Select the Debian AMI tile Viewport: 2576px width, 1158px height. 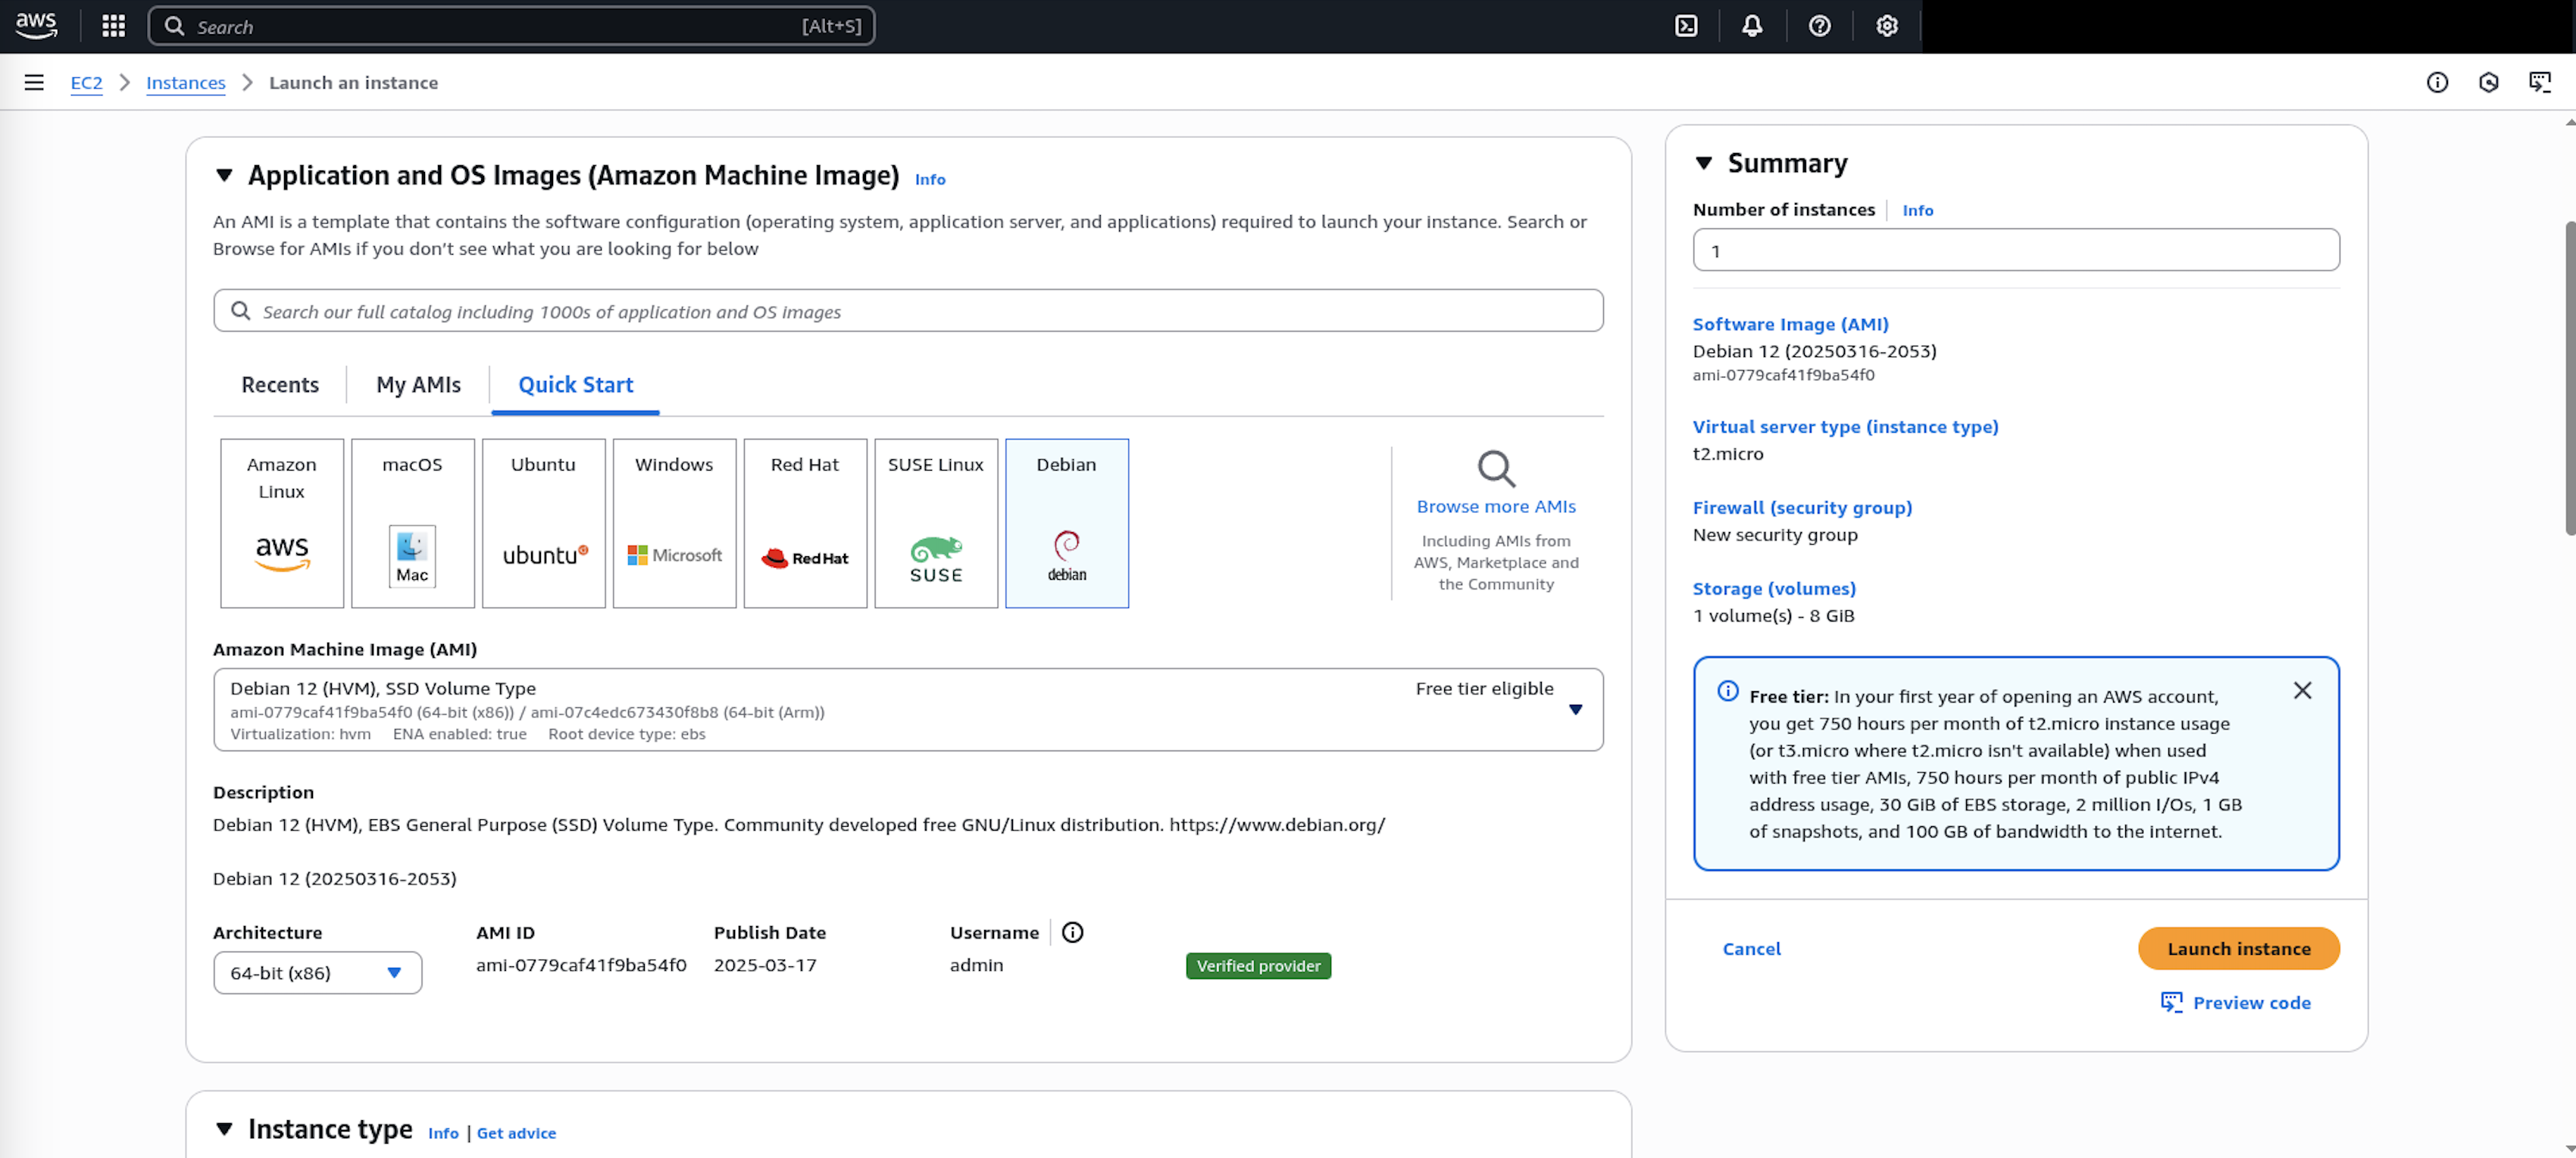tap(1067, 523)
